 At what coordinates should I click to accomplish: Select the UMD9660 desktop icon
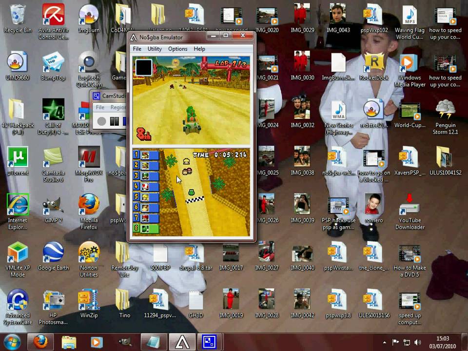(18, 66)
